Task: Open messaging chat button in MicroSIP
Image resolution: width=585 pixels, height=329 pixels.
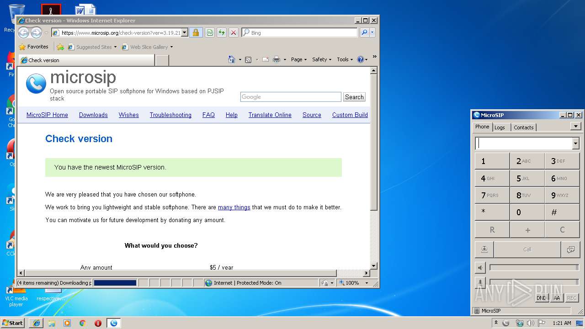Action: click(570, 249)
